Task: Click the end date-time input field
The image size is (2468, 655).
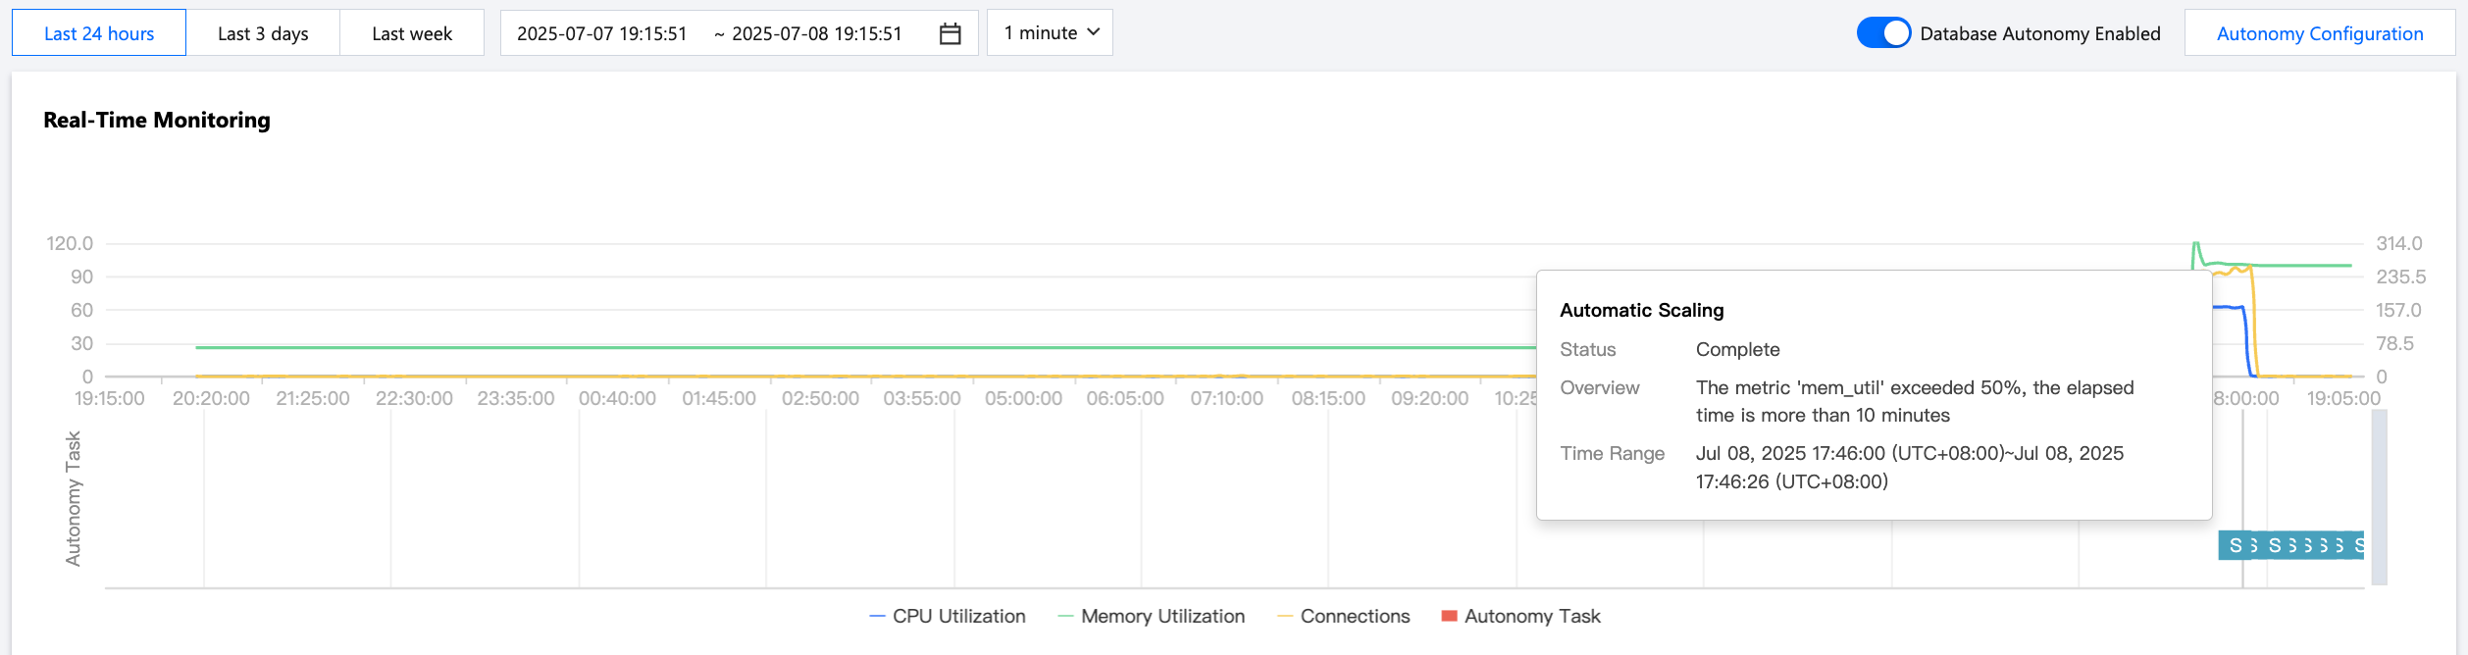Action: pyautogui.click(x=816, y=33)
